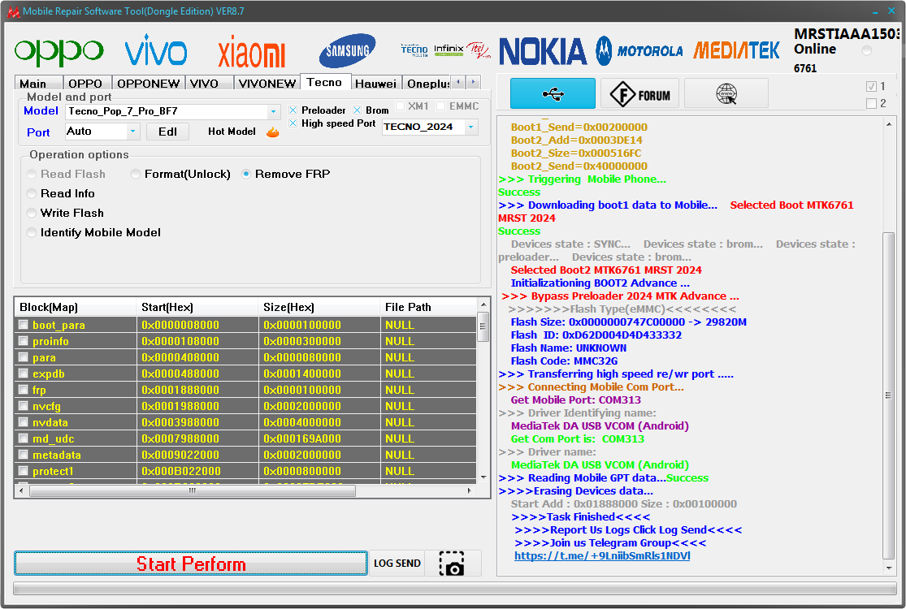Open the Forum icon button

(639, 93)
